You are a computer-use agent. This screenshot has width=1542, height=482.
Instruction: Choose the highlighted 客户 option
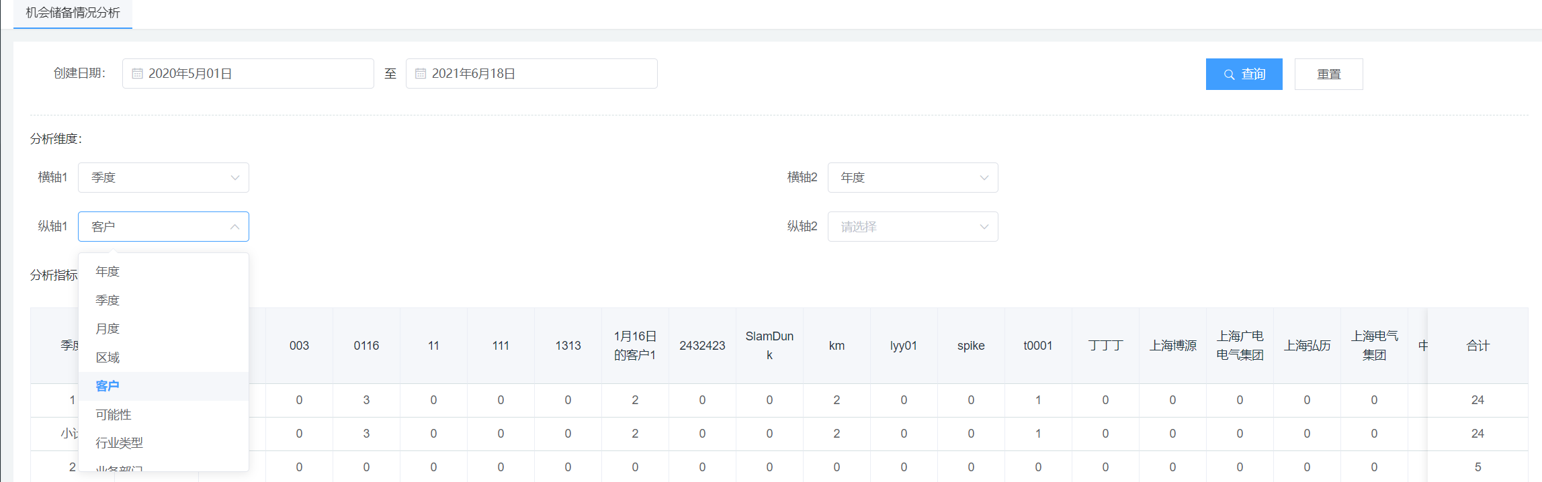pyautogui.click(x=108, y=386)
